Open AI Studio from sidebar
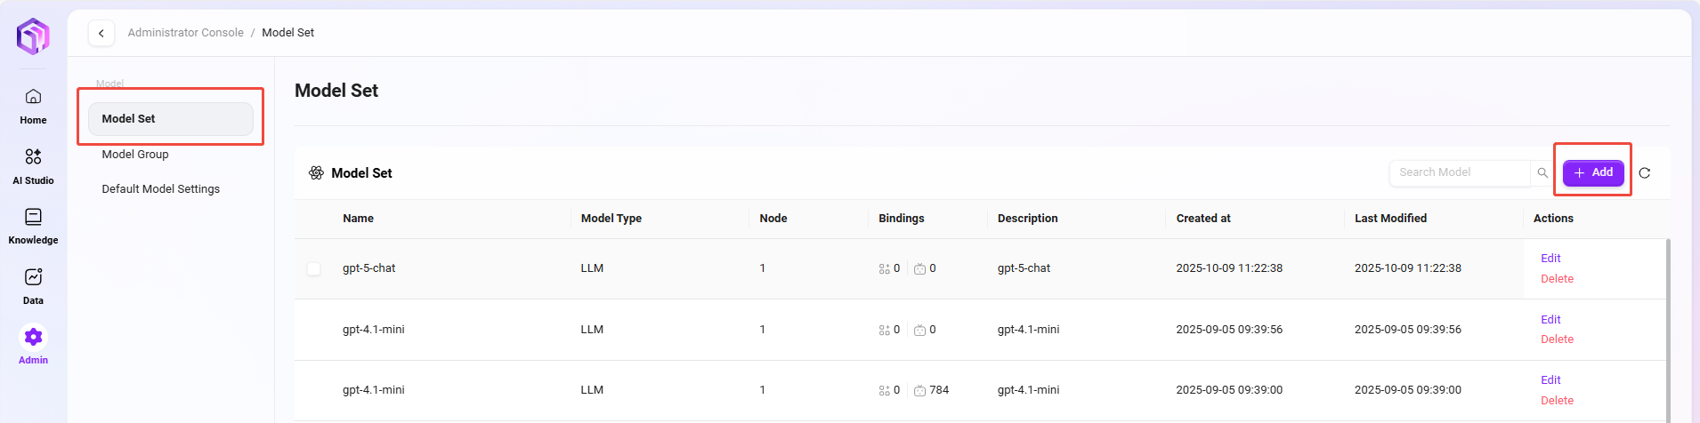The width and height of the screenshot is (1700, 423). point(33,166)
